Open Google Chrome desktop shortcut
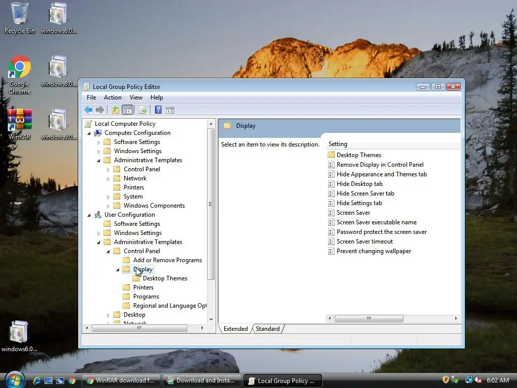517x388 pixels. (20, 75)
